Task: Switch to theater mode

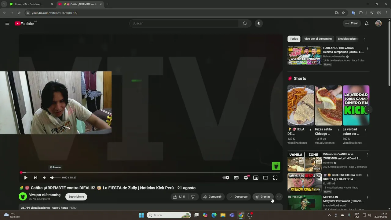Action: (x=265, y=178)
